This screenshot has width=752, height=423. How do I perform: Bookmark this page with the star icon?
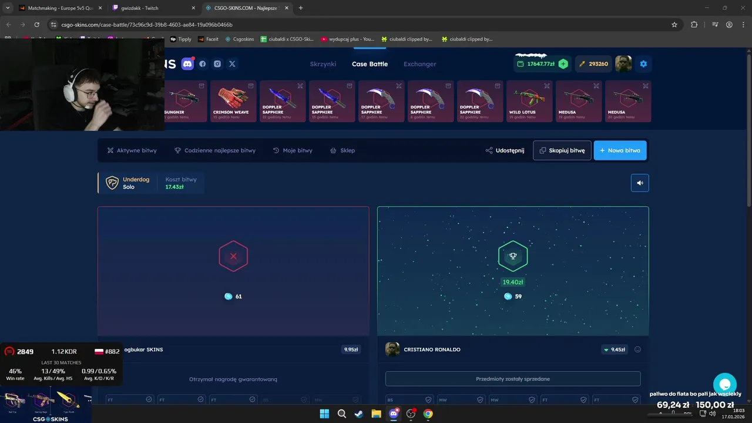(x=674, y=25)
